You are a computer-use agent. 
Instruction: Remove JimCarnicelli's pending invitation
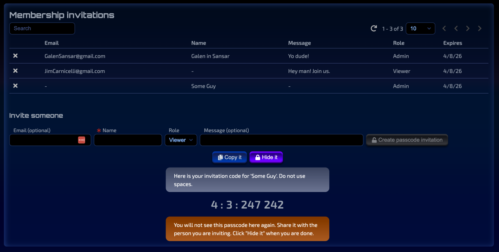[15, 71]
